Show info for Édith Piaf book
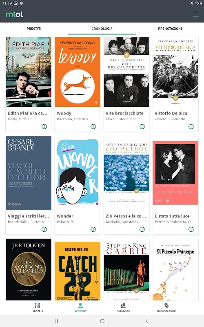 pyautogui.click(x=44, y=126)
